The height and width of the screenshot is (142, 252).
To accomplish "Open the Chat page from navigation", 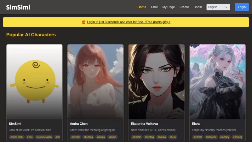I will click(154, 7).
